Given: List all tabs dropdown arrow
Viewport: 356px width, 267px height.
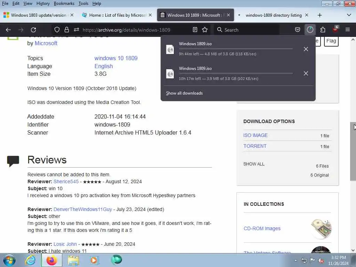Looking at the screenshot, I should [349, 15].
